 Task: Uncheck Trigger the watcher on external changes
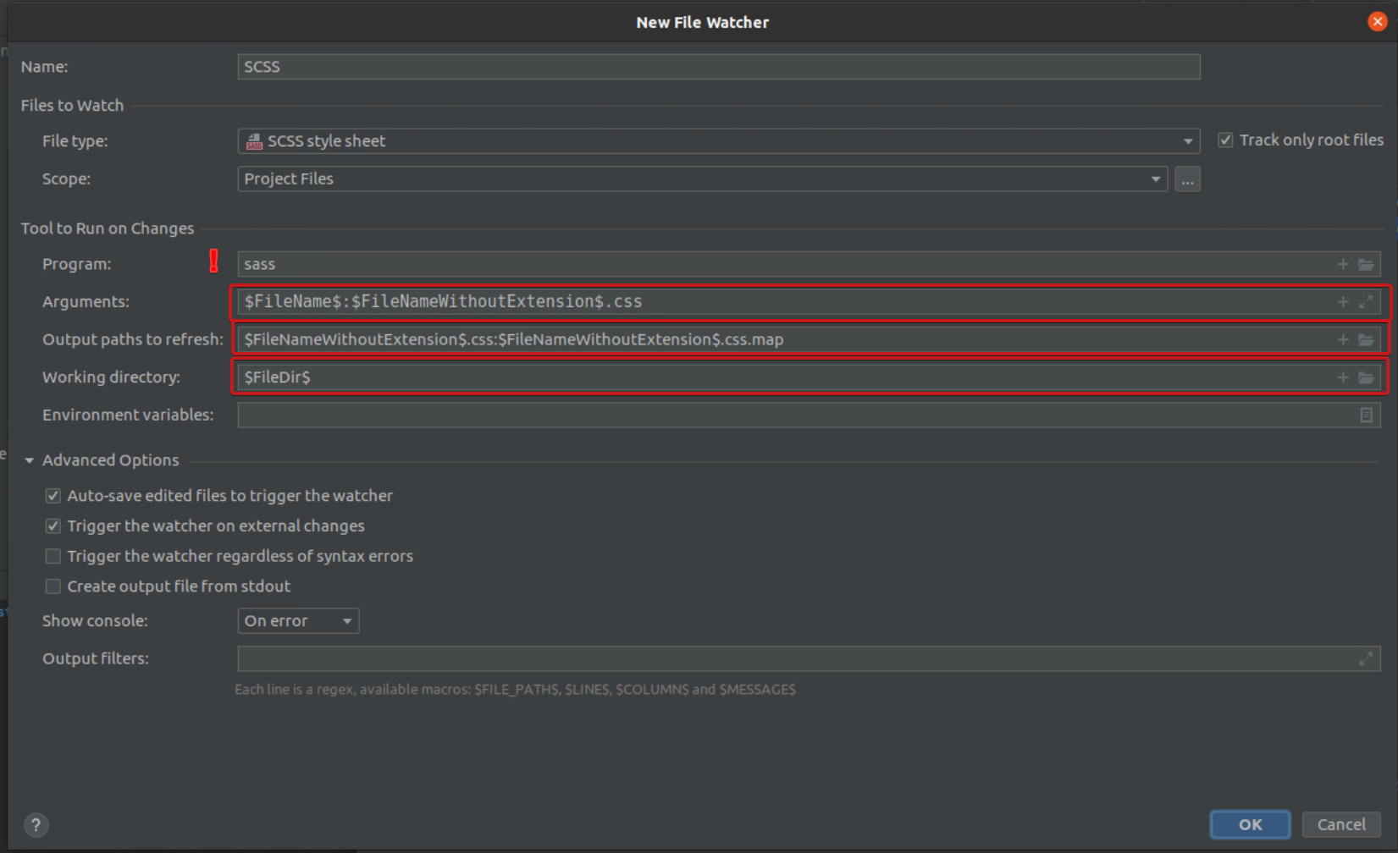pyautogui.click(x=52, y=526)
